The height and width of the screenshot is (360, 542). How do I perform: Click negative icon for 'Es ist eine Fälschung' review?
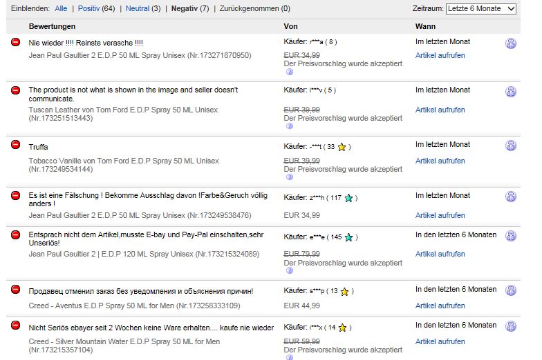pyautogui.click(x=15, y=196)
